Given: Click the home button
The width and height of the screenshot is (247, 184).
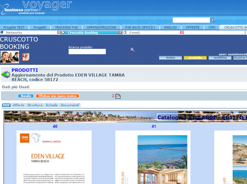Looking at the screenshot, I should click(170, 58).
